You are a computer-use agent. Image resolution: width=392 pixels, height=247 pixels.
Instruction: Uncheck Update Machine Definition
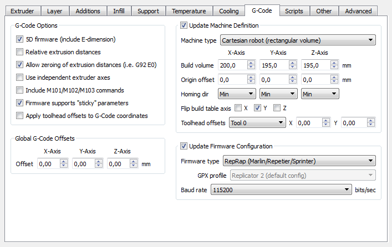(184, 25)
